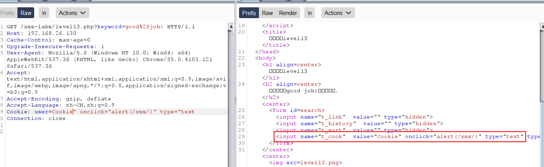Click the request pane scrollbar up arrow
This screenshot has width=544, height=167.
(x=231, y=26)
